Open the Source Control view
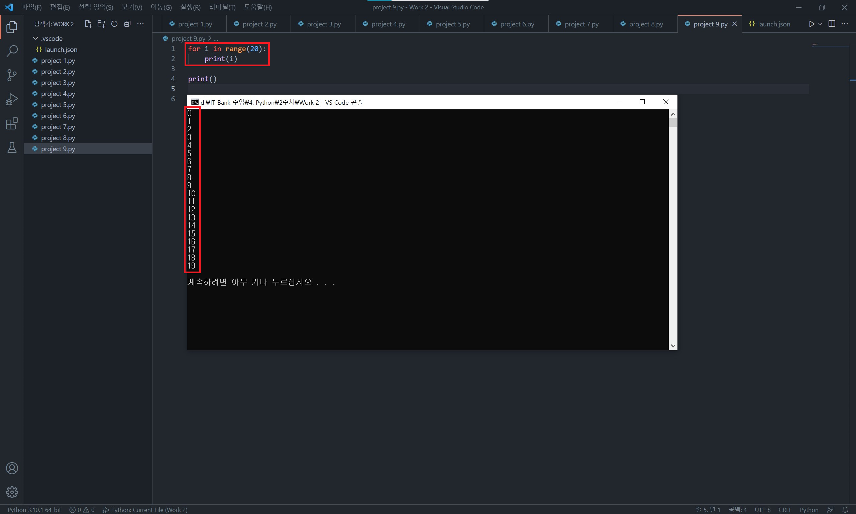The height and width of the screenshot is (514, 856). (12, 75)
